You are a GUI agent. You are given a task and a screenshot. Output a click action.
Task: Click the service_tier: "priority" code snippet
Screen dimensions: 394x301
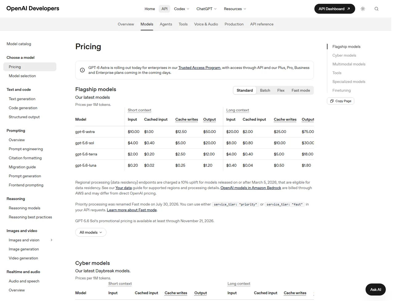[x=235, y=204]
